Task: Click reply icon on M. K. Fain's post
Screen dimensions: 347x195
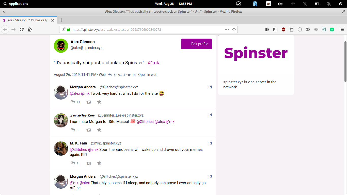Action: [x=73, y=163]
